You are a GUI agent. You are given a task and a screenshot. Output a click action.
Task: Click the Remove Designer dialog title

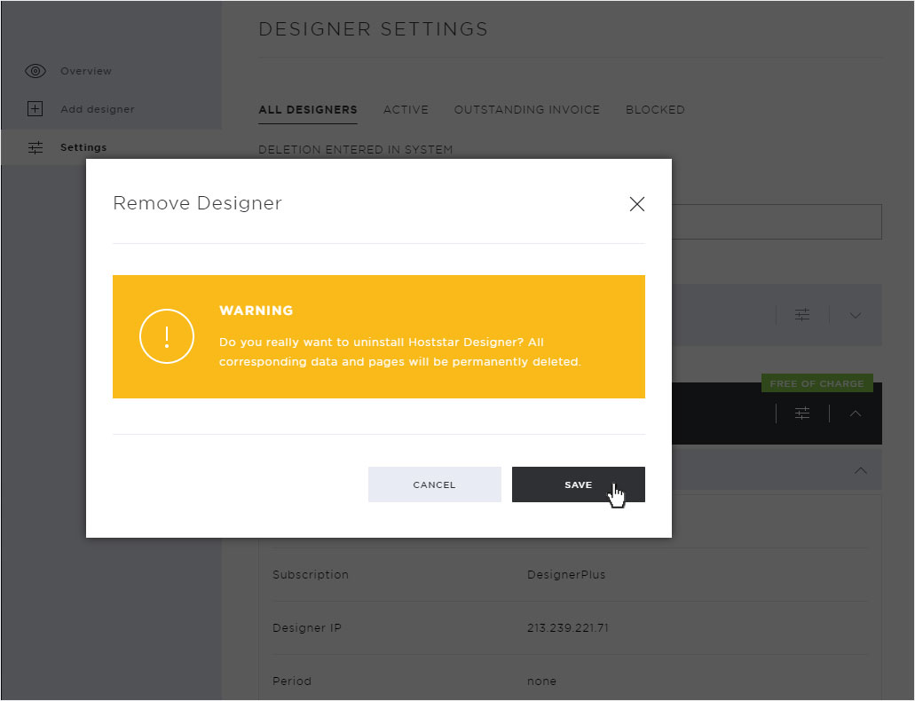tap(197, 203)
